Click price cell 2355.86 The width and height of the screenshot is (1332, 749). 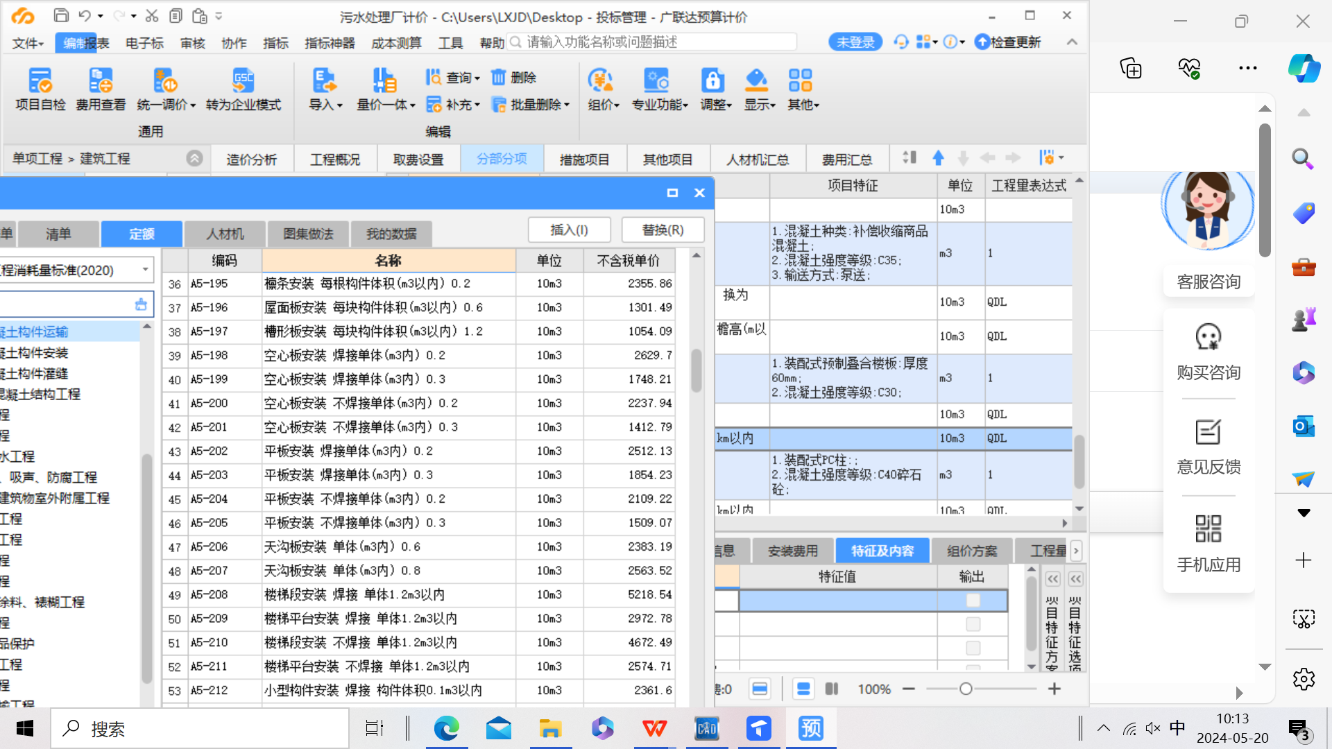tap(629, 284)
